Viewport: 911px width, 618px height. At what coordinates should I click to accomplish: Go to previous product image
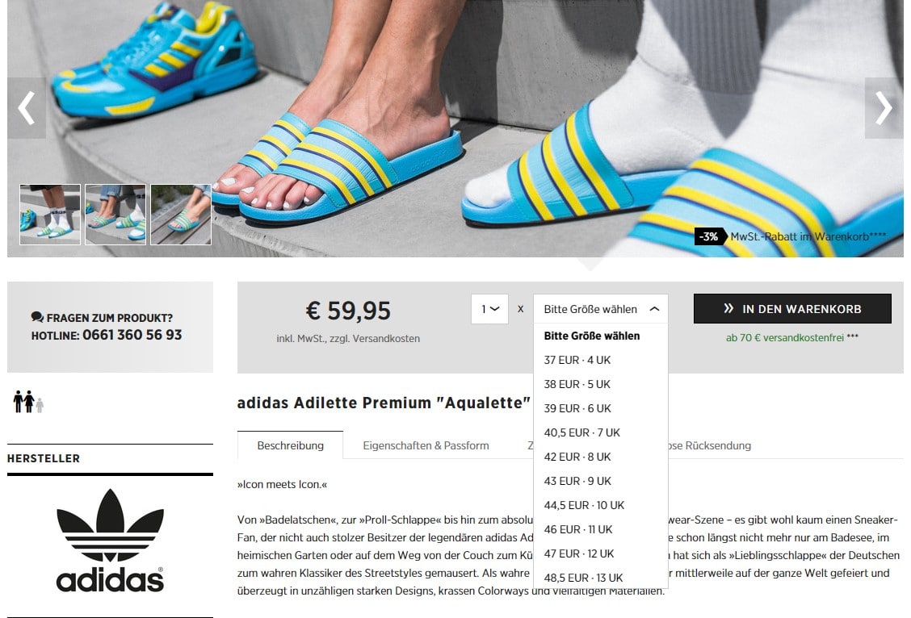click(27, 108)
